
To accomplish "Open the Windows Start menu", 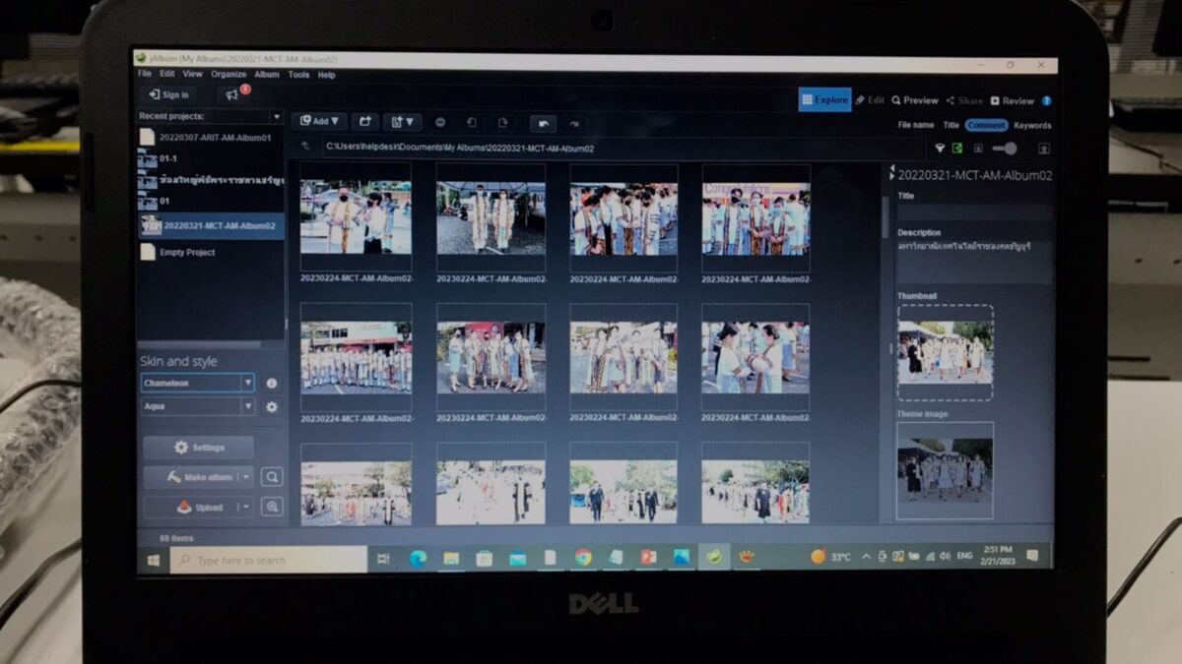I will tap(154, 559).
